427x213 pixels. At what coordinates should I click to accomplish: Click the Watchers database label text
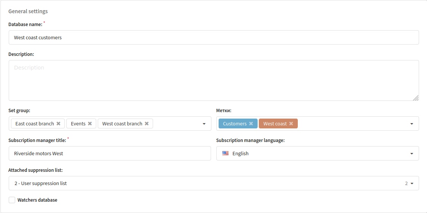[37, 200]
